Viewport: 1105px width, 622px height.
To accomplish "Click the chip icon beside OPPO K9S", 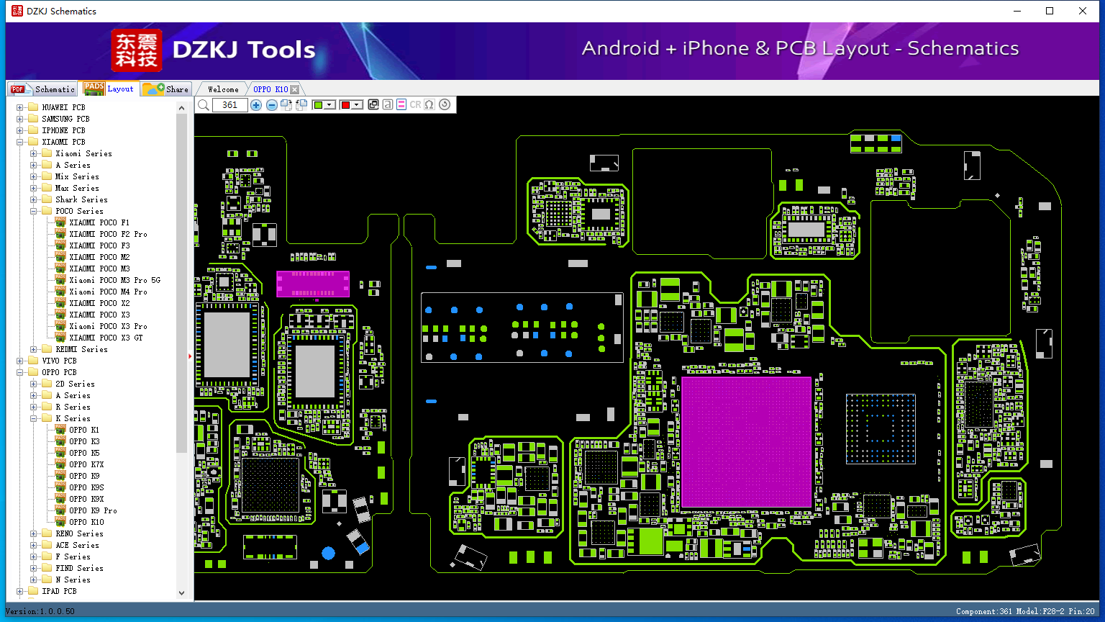I will click(60, 487).
